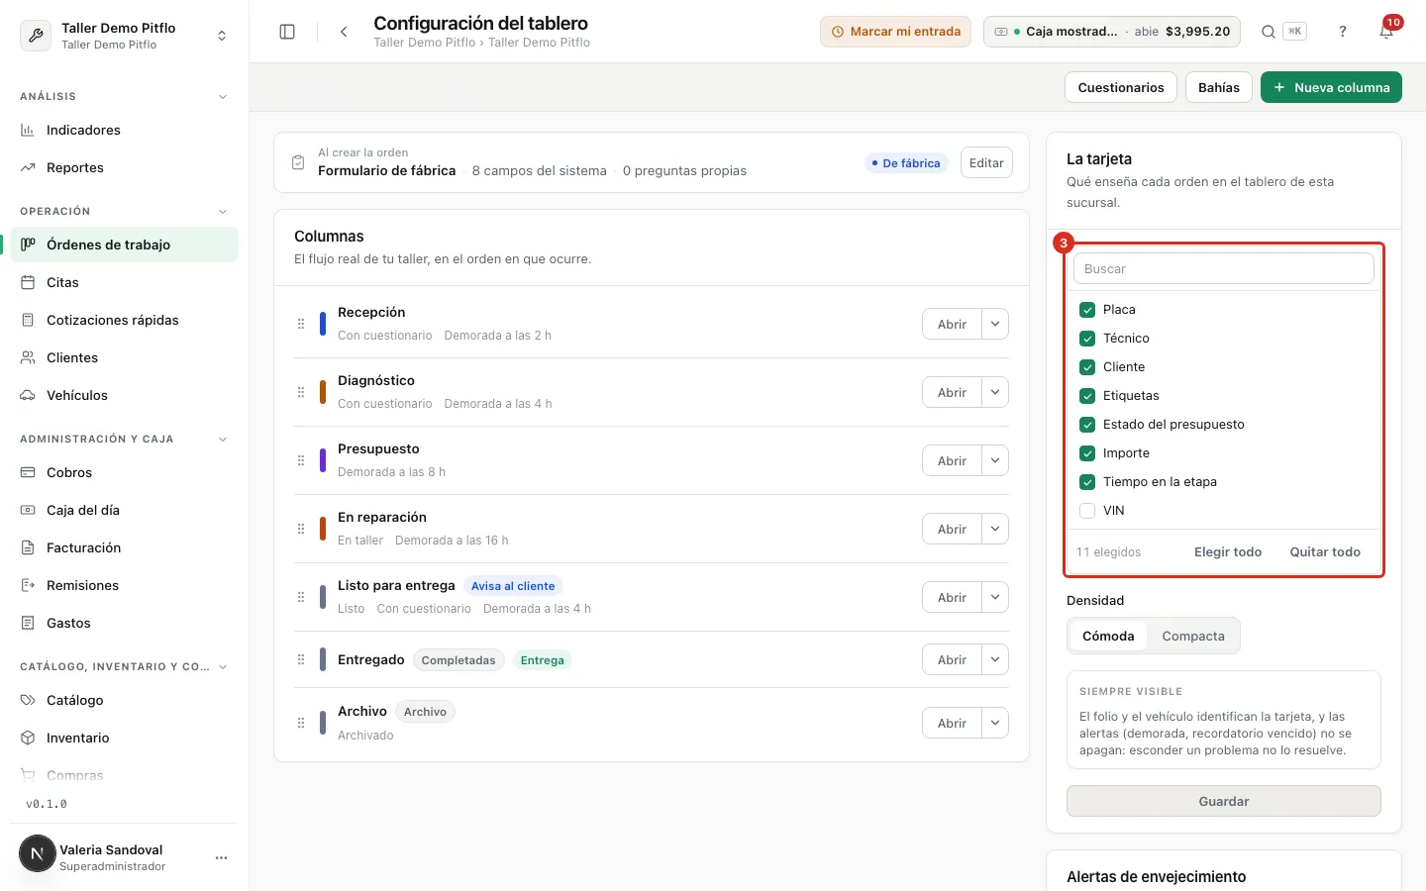Grab the drag handle of Presupuesto column

(301, 460)
